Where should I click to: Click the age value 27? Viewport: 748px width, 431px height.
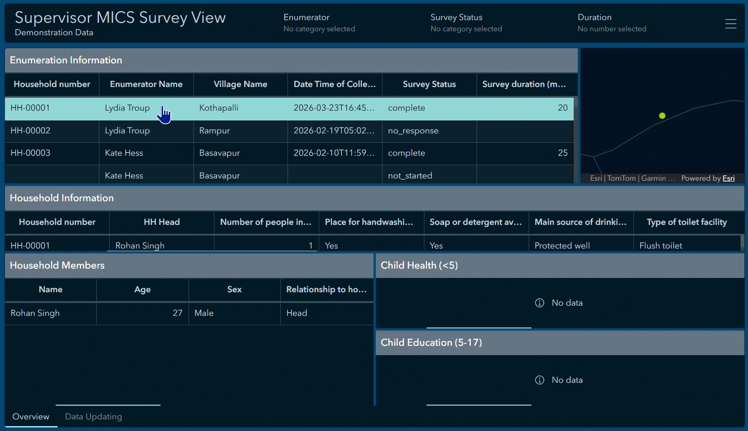tap(177, 313)
